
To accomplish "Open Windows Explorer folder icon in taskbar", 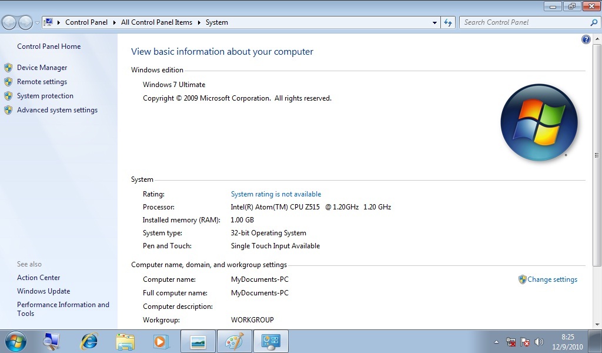I will click(x=125, y=341).
